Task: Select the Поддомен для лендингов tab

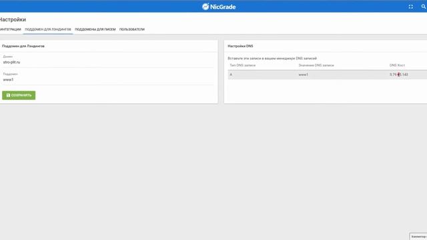Action: (x=48, y=29)
